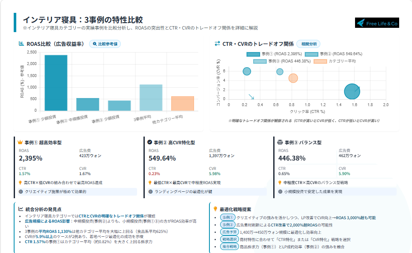
Task: Click the orange カテゴリー平均 legend swatch
Action: (320, 61)
